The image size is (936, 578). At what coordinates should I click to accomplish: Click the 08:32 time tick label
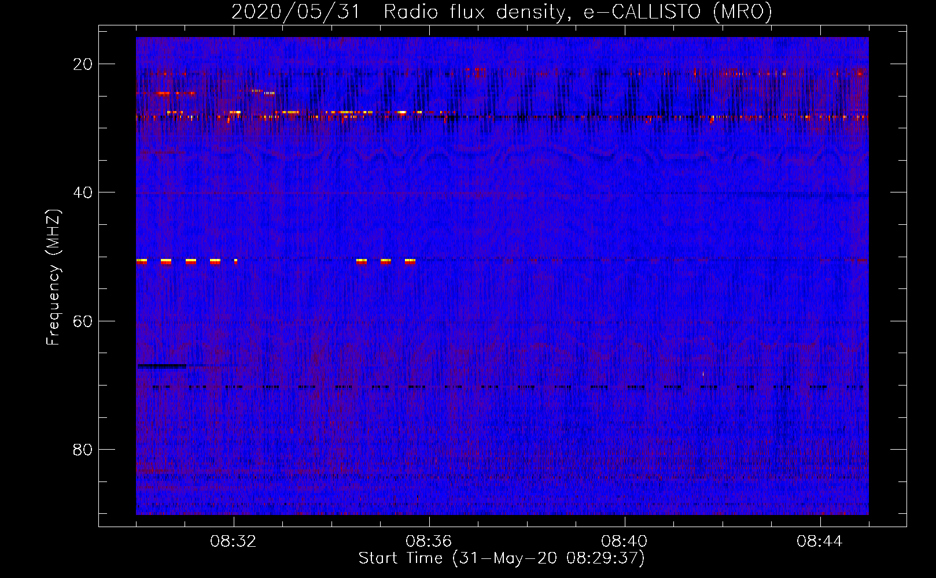[x=234, y=542]
